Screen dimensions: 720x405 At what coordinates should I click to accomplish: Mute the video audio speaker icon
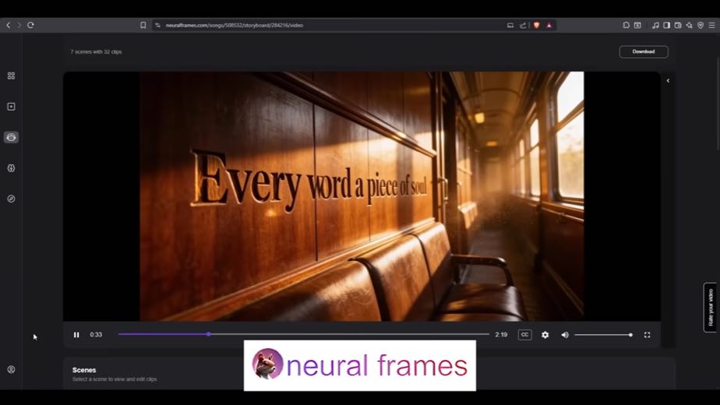pyautogui.click(x=565, y=335)
